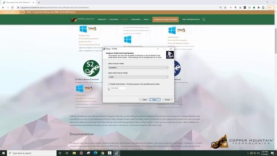This screenshot has height=156, width=277.
Task: Click Find a Representative link
Action: tap(191, 19)
